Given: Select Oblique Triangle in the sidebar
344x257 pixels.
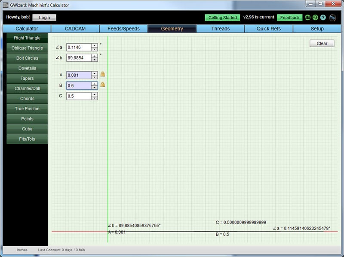Looking at the screenshot, I should click(x=27, y=48).
